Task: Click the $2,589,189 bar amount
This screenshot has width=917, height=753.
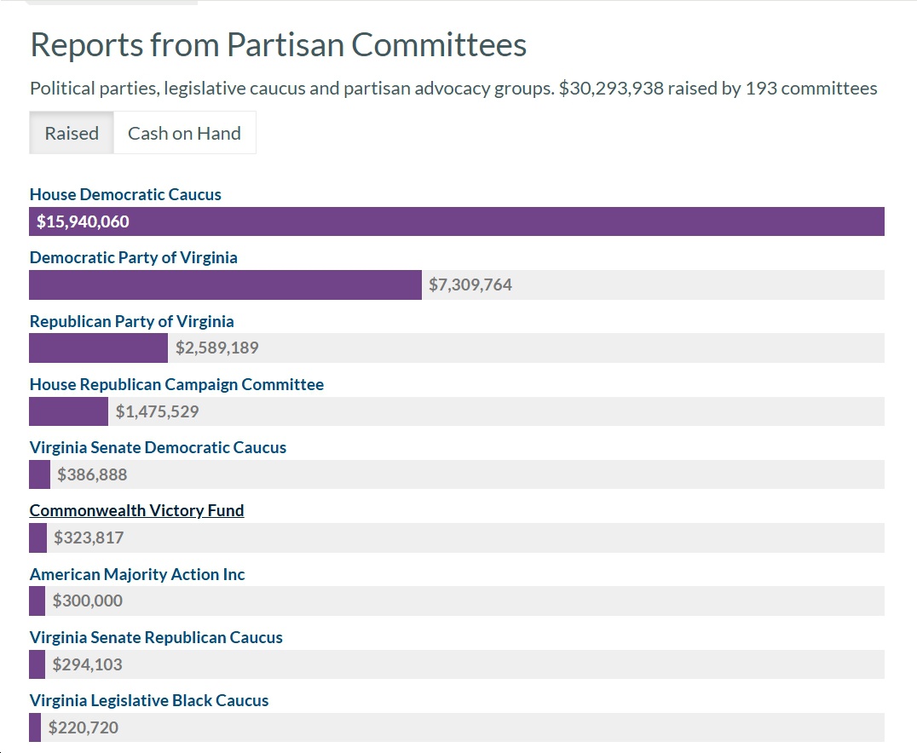Action: (x=217, y=348)
